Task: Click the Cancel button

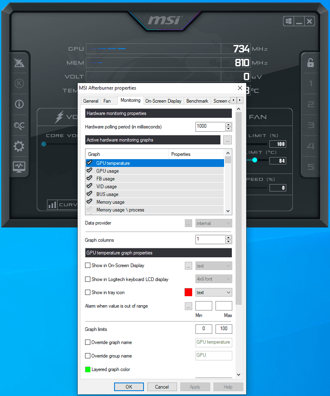Action: (x=162, y=387)
